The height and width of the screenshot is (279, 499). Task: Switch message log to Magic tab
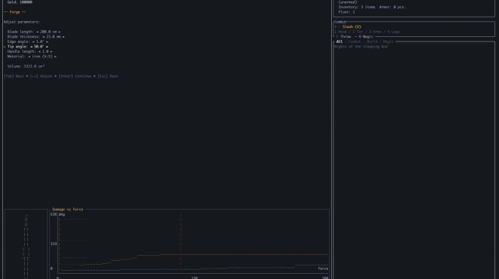pos(388,41)
